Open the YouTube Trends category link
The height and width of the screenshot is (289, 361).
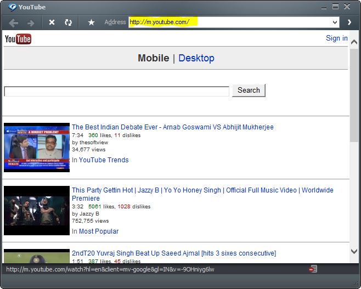pos(104,160)
